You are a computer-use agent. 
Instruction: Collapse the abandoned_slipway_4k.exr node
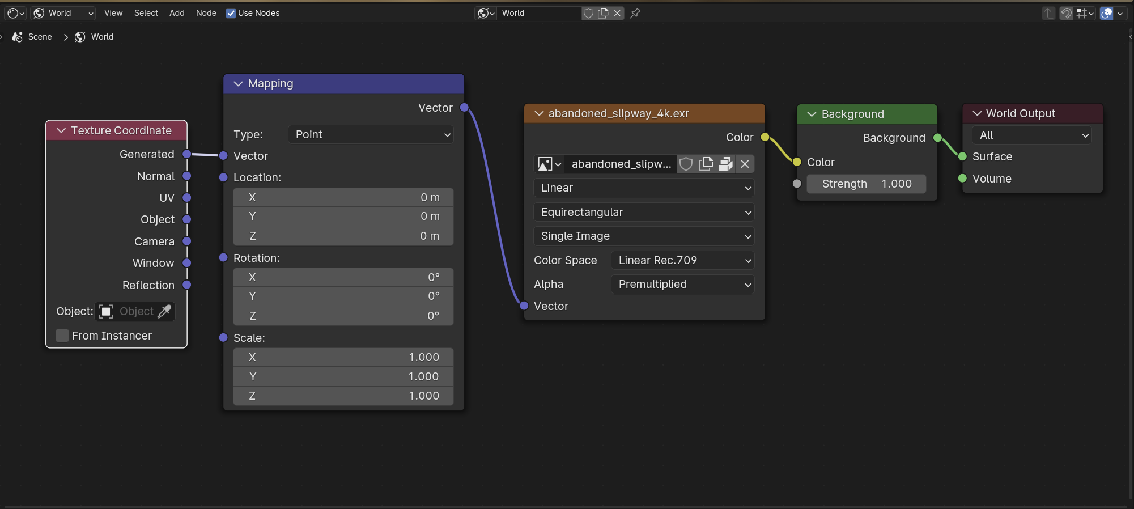539,113
